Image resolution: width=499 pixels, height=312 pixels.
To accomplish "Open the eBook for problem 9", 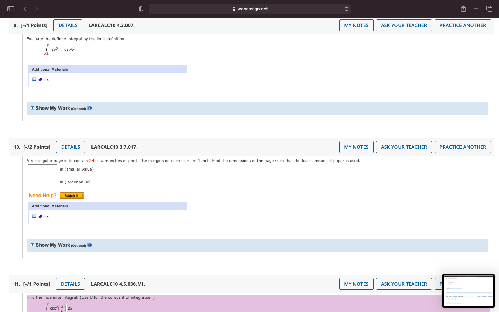I will click(42, 80).
